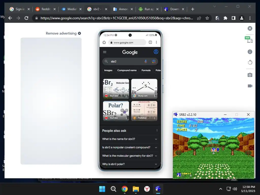The image size is (260, 195).
Task: Rotate the emulated phone
Action: (250, 62)
